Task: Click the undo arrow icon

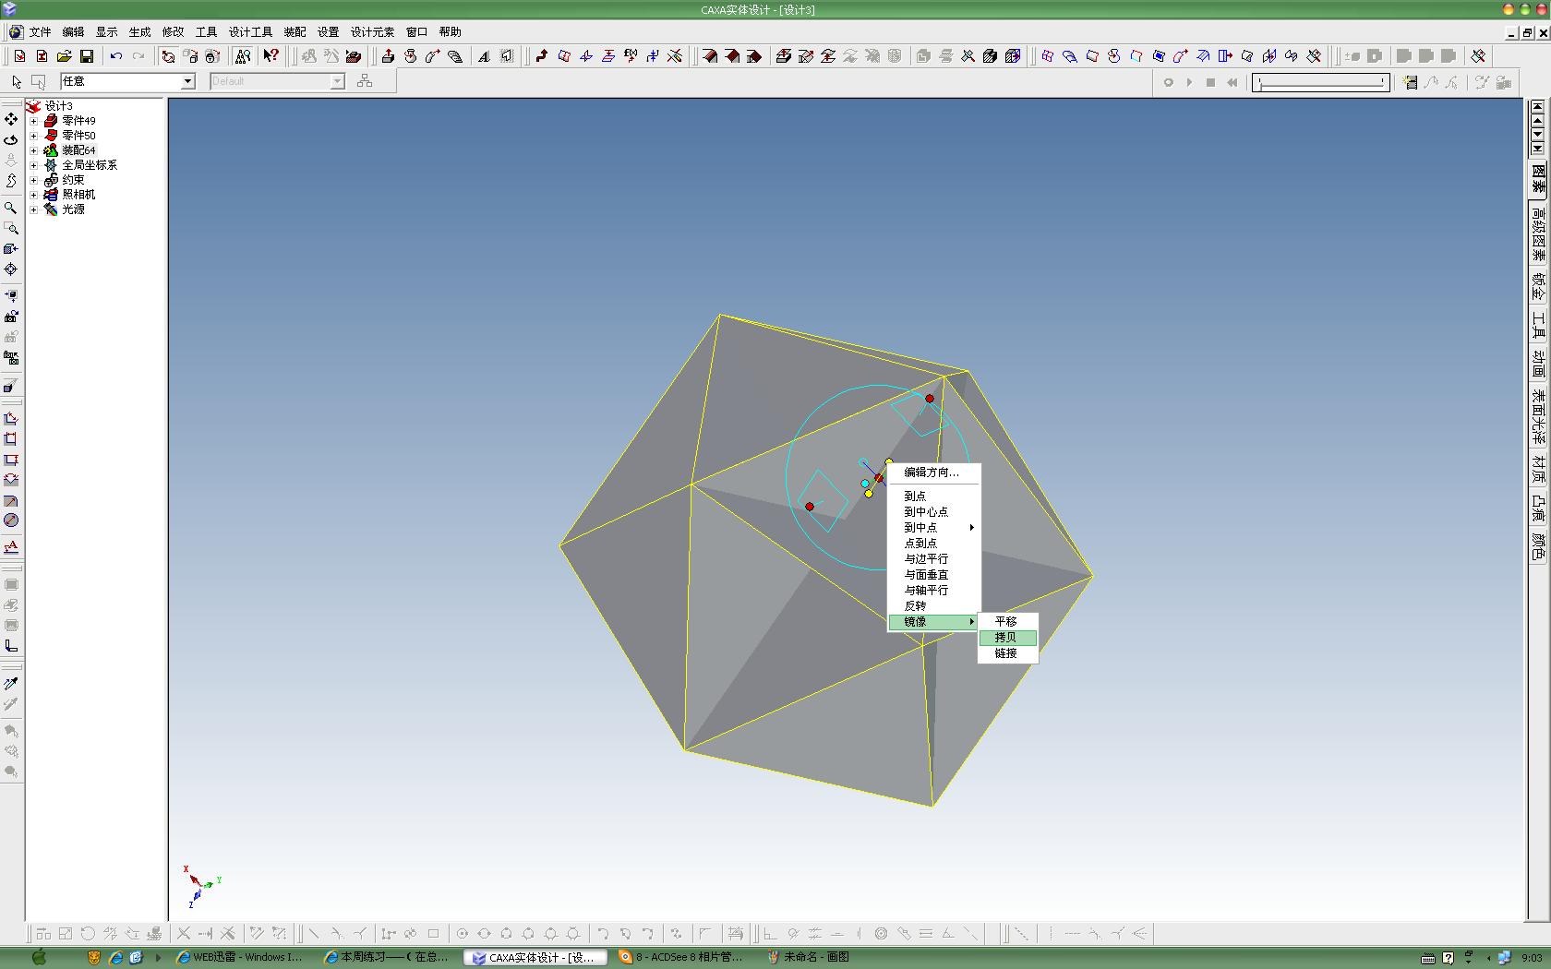Action: (115, 56)
